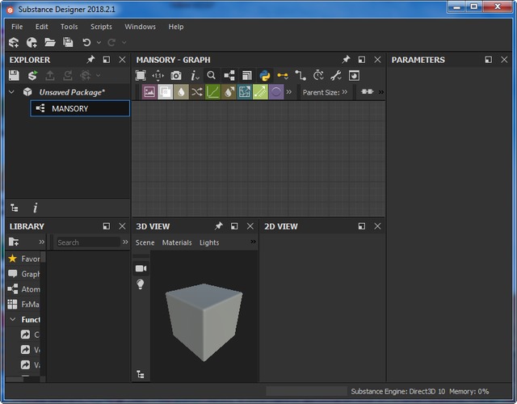Collapse the Functions category in Library

tap(12, 319)
